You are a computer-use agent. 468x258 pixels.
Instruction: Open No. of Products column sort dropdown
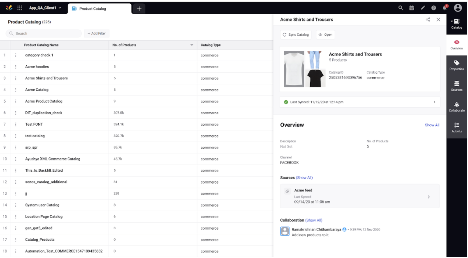[x=192, y=45]
